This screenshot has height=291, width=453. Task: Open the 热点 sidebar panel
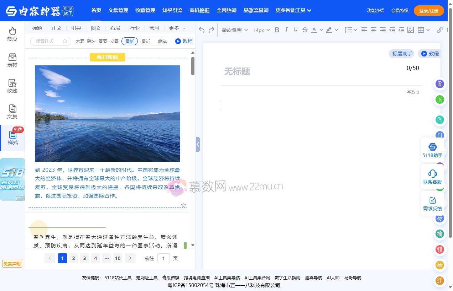pyautogui.click(x=12, y=34)
